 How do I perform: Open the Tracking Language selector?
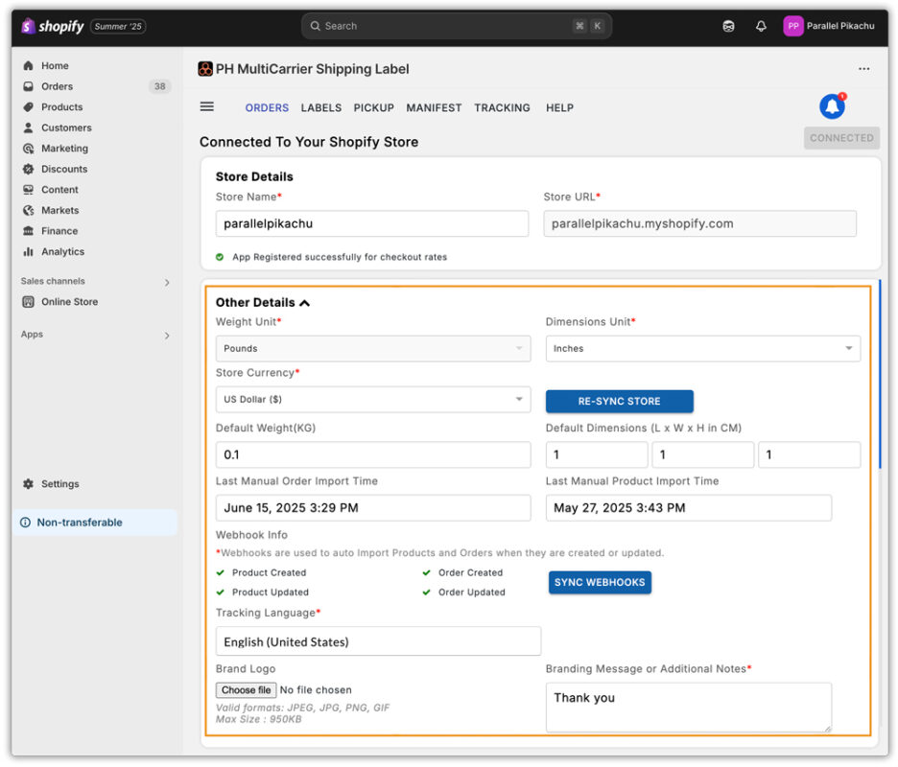378,641
